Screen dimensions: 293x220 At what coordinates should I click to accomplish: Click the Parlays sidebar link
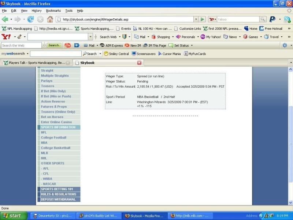(47, 81)
